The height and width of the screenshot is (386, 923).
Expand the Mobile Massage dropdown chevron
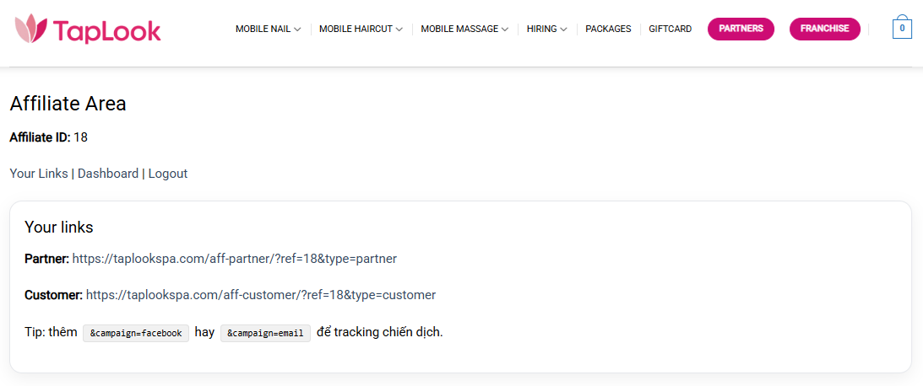click(x=505, y=29)
